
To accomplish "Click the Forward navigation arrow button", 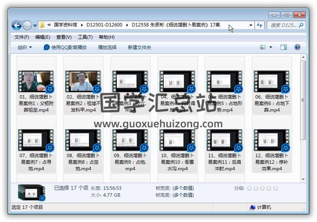I will coord(27,26).
